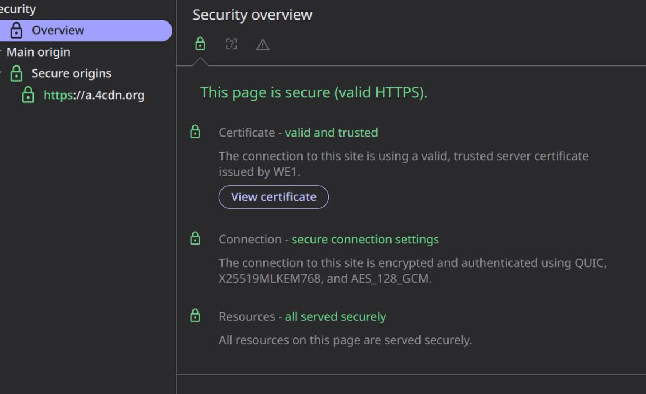Image resolution: width=646 pixels, height=394 pixels.
Task: Click the lock icon beside Overview
Action: (16, 30)
